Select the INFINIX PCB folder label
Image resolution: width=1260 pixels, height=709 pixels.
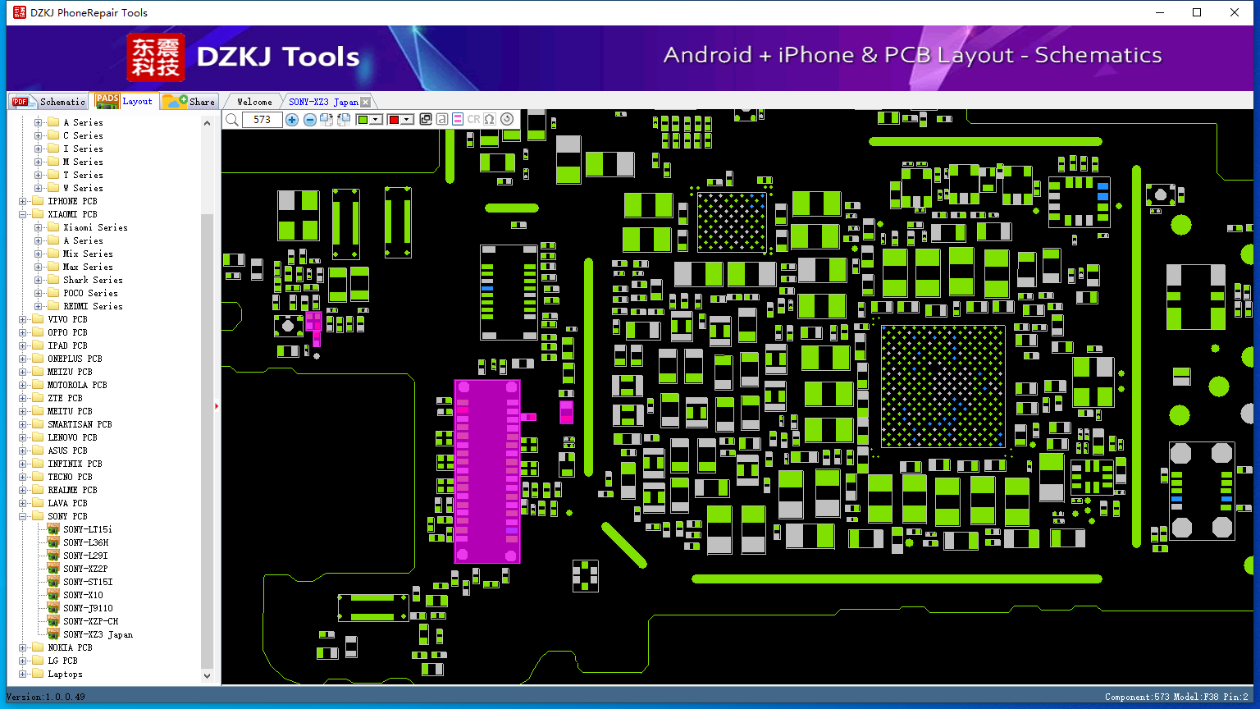pyautogui.click(x=75, y=464)
